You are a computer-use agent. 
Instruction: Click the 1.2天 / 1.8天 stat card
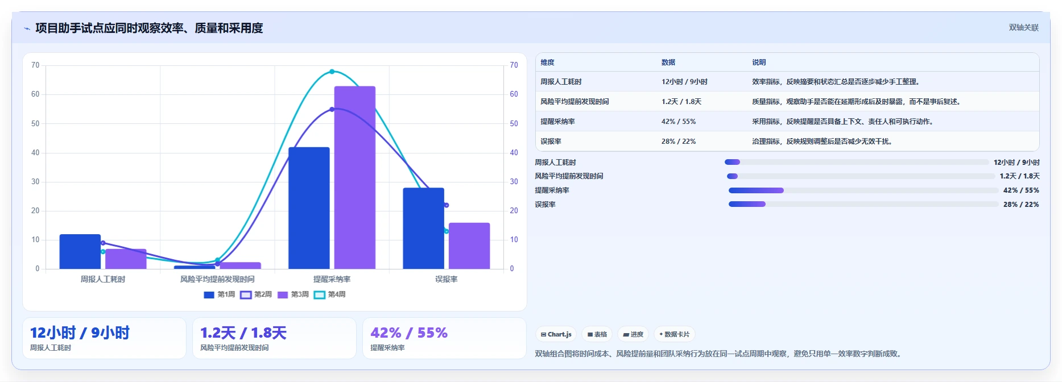click(x=274, y=338)
